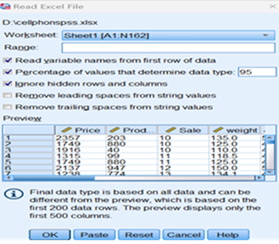Click weight cell value 150.0
The image size is (279, 244).
[x=224, y=168]
